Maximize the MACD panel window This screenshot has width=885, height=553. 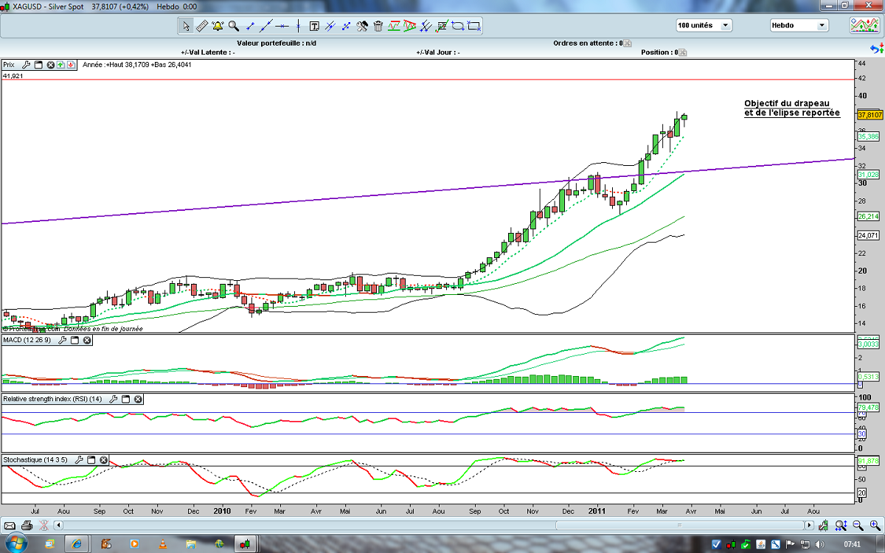coord(73,341)
